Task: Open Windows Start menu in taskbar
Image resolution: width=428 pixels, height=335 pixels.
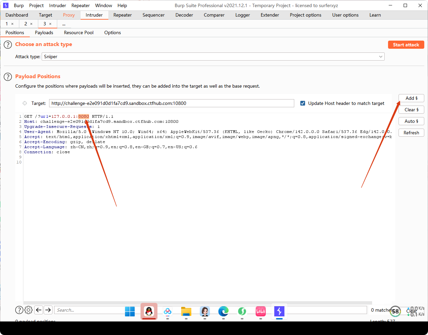Action: click(130, 311)
